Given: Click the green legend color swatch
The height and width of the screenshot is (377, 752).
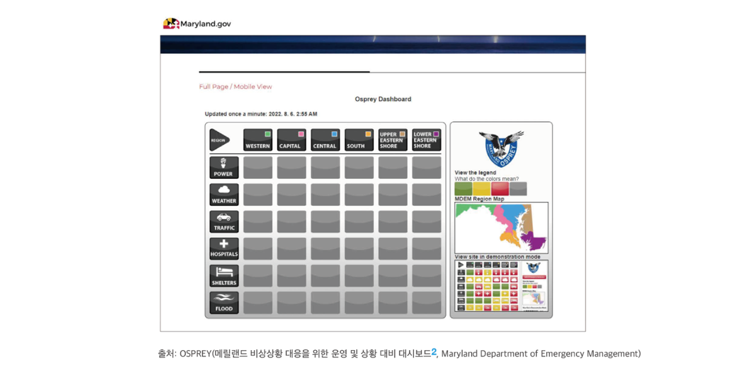Looking at the screenshot, I should pyautogui.click(x=463, y=188).
